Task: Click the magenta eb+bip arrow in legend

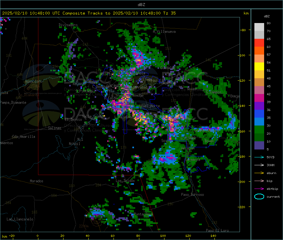Action: 259,189
